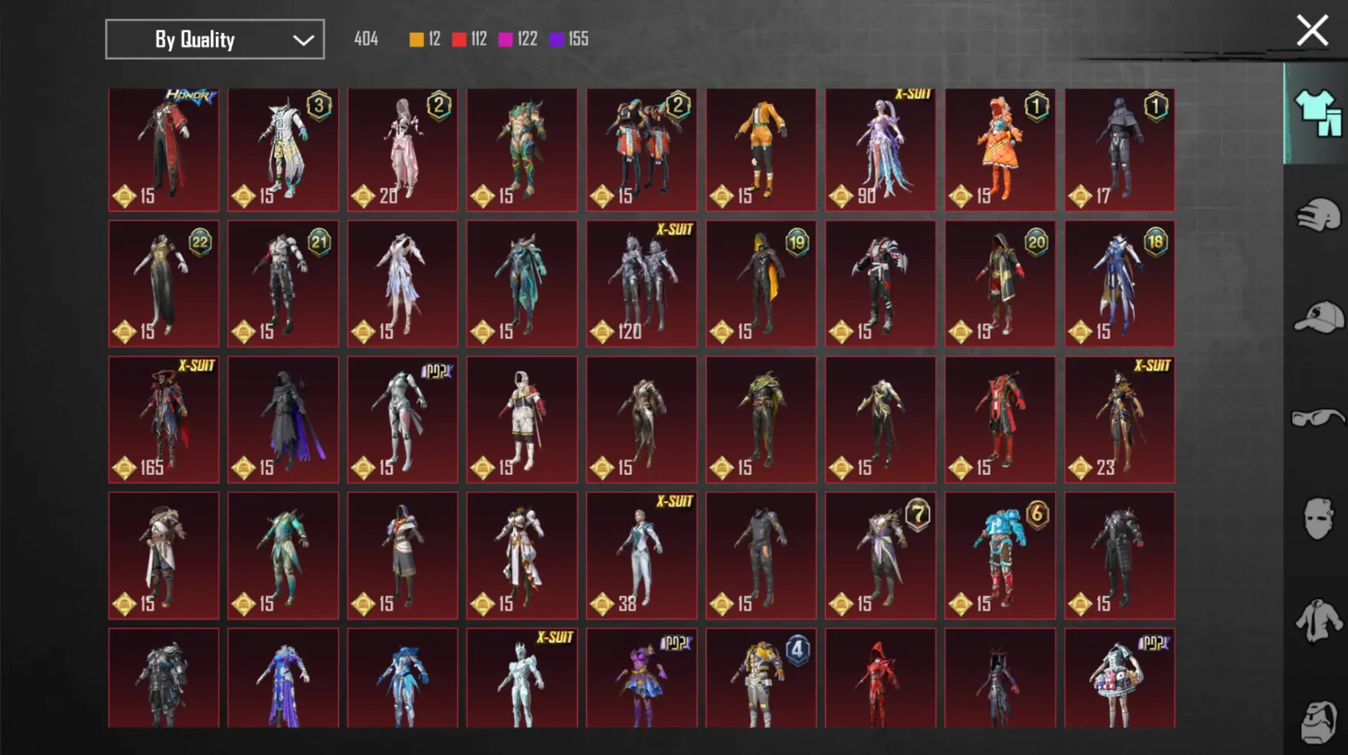The height and width of the screenshot is (755, 1348).
Task: Choose the X-Suit priced 38
Action: [x=642, y=556]
